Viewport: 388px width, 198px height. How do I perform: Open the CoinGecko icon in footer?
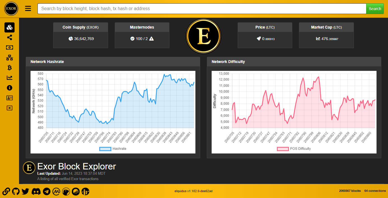tap(66, 192)
